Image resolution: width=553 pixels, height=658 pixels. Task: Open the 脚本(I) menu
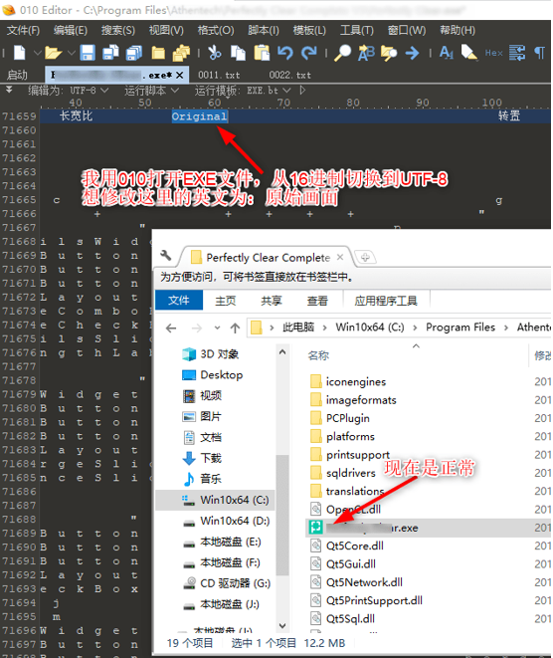pyautogui.click(x=264, y=30)
